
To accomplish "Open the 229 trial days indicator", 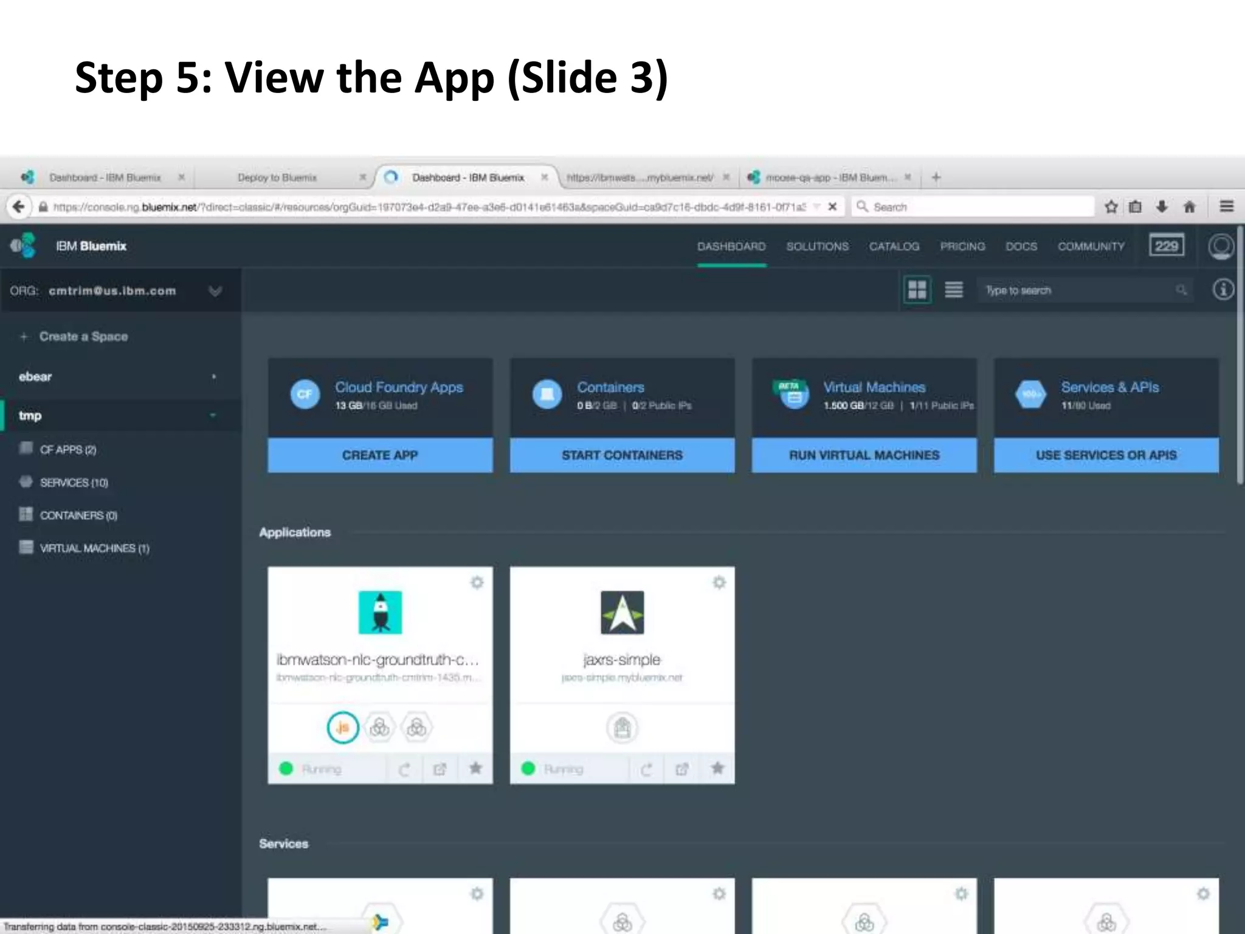I will (1166, 246).
